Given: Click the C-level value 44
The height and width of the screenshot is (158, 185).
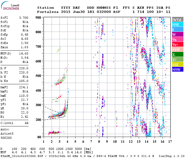Looking at the screenshot, I should coord(26,123).
